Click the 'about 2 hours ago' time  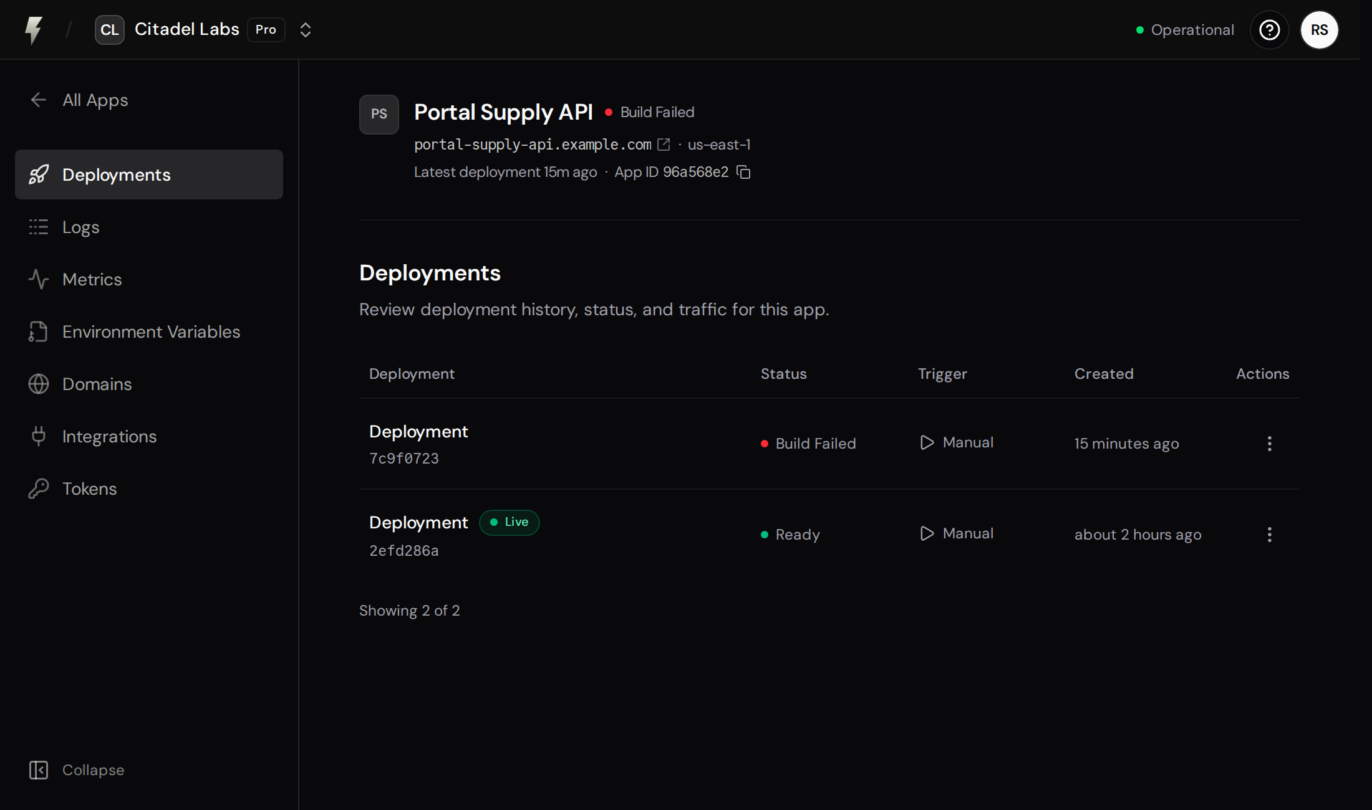[1138, 535]
